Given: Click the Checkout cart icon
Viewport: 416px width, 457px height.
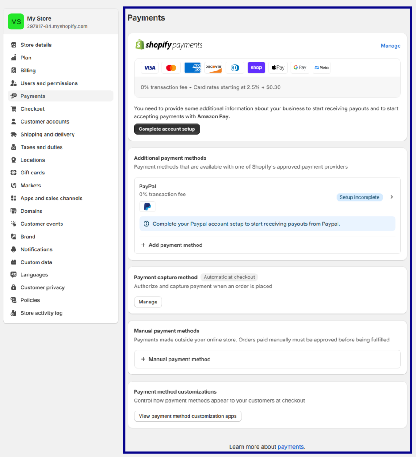Looking at the screenshot, I should (x=13, y=109).
